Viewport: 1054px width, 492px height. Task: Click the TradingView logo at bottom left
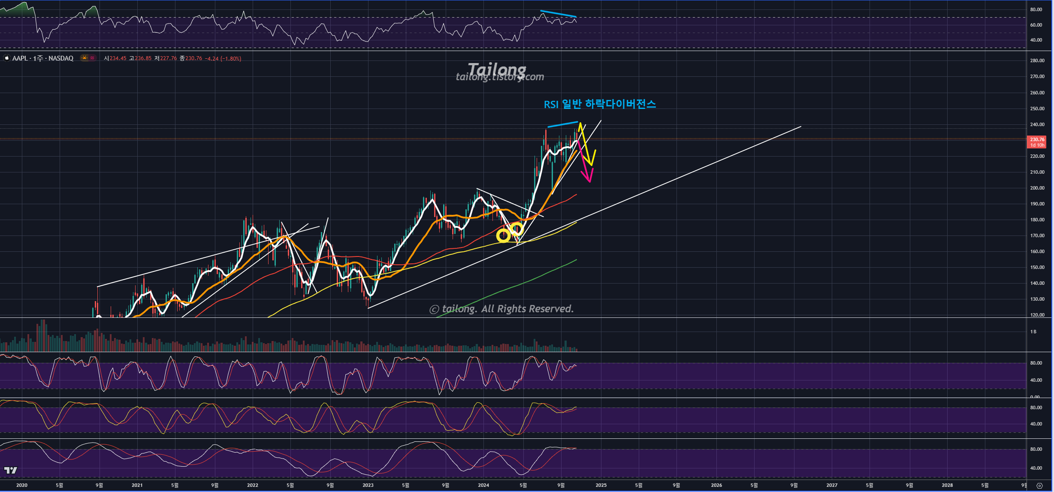[x=10, y=470]
